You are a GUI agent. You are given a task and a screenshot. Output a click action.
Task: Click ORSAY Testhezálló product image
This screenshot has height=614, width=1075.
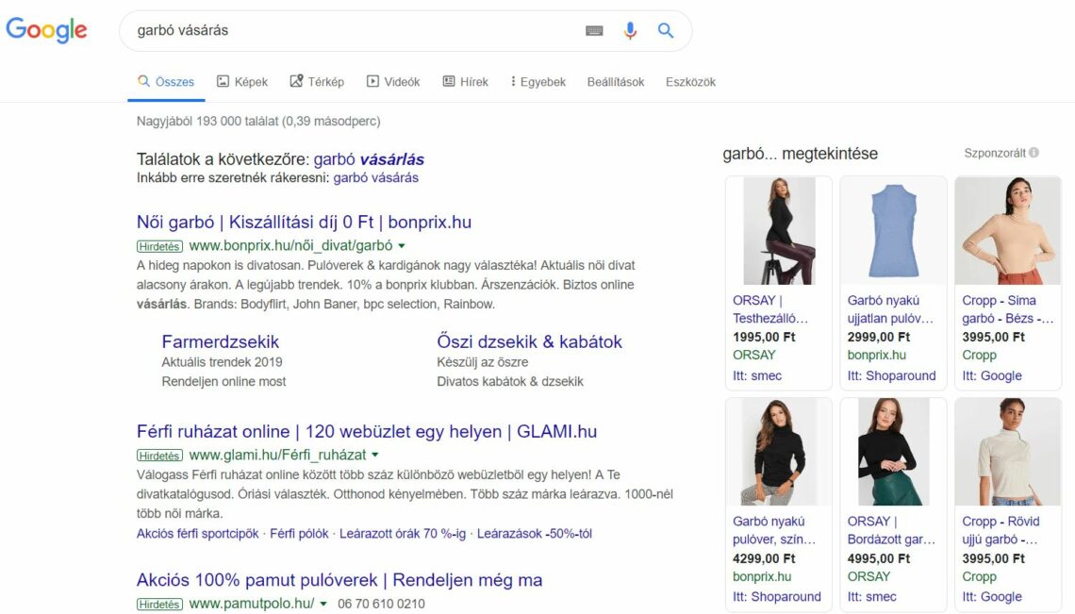click(779, 231)
